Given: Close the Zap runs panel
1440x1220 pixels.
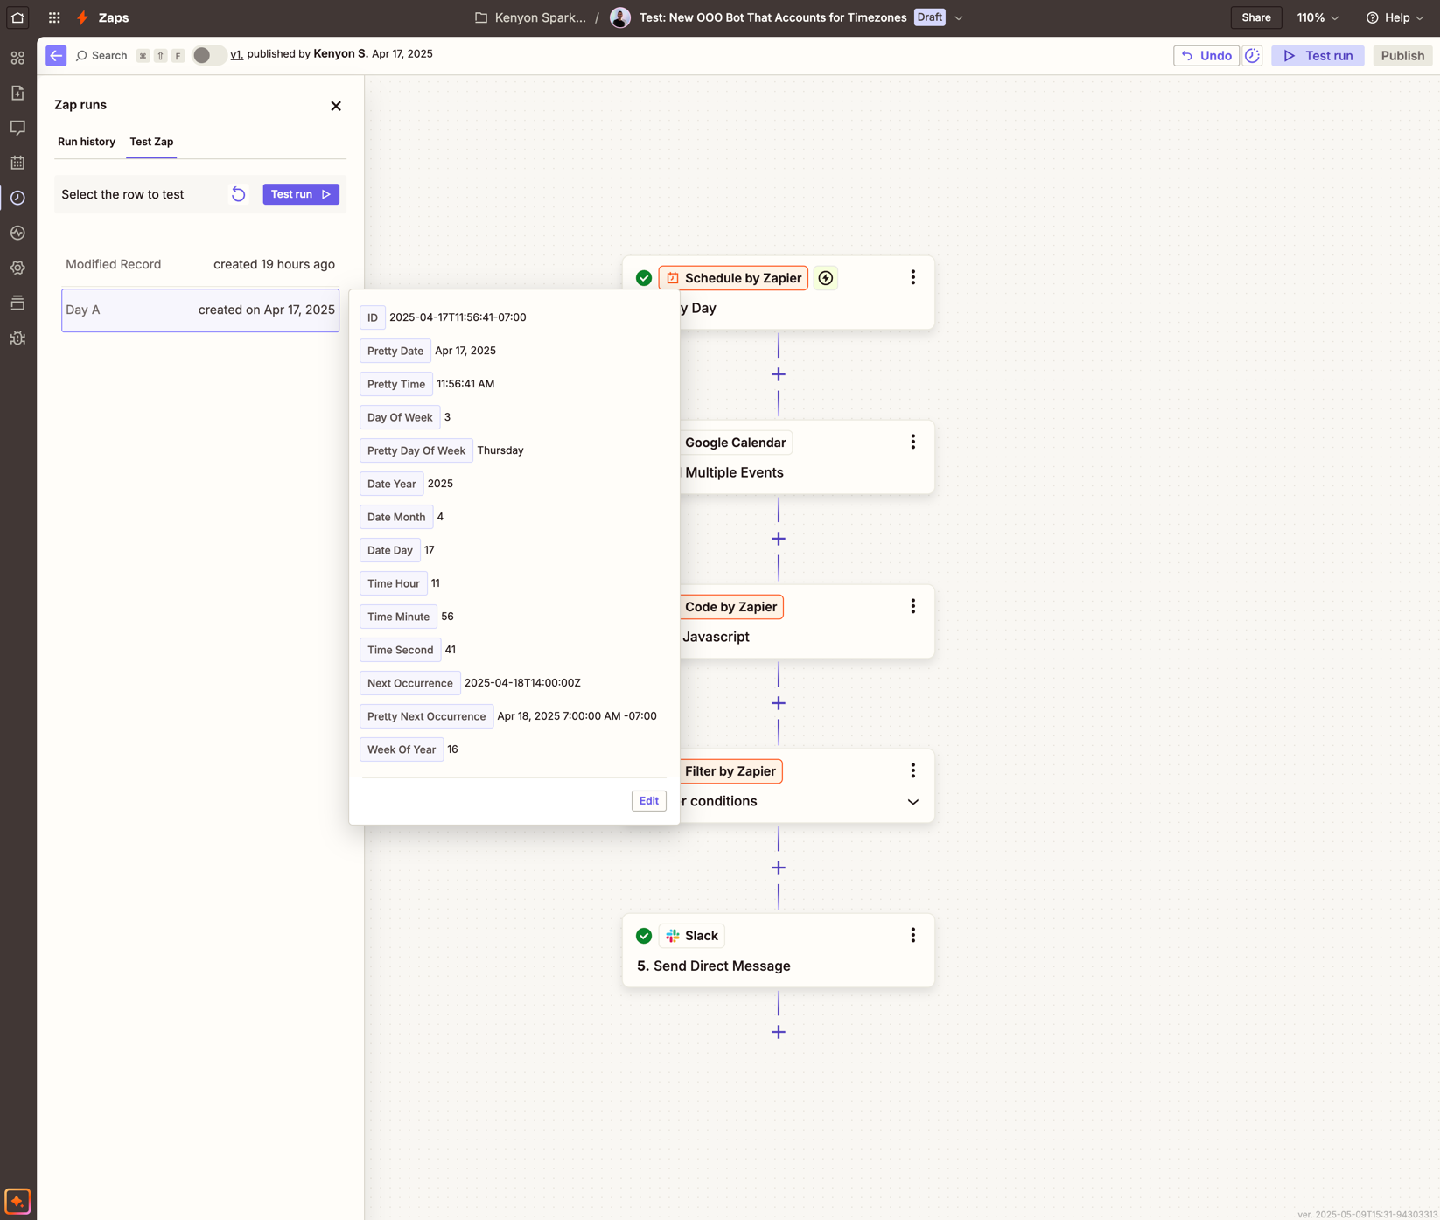Looking at the screenshot, I should coord(336,106).
